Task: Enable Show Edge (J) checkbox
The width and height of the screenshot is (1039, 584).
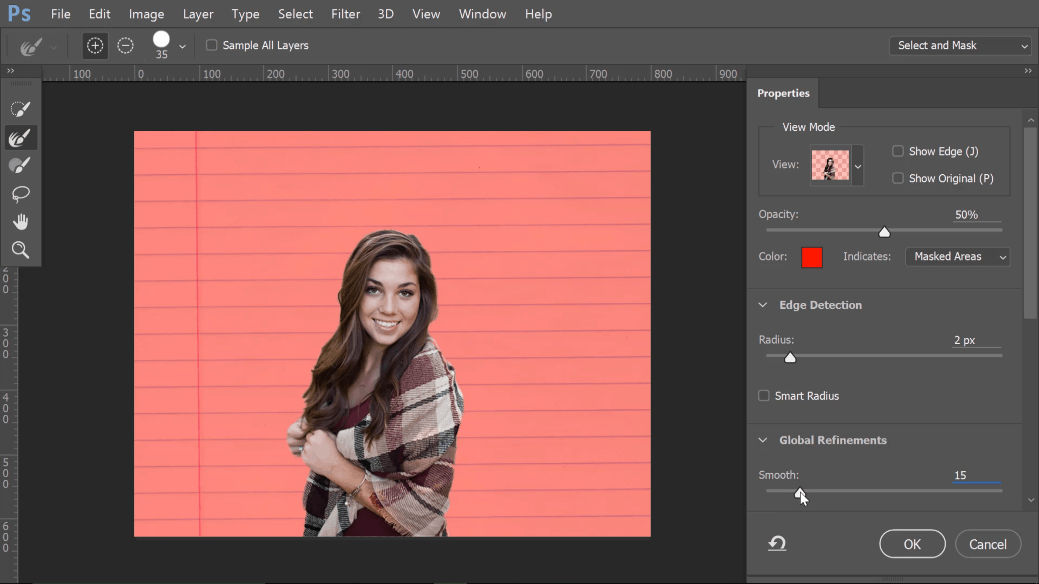Action: click(x=898, y=151)
